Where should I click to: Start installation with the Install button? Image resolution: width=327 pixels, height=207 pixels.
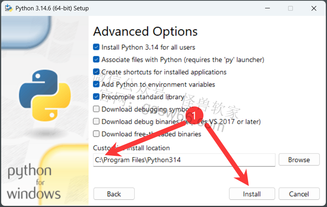252,194
